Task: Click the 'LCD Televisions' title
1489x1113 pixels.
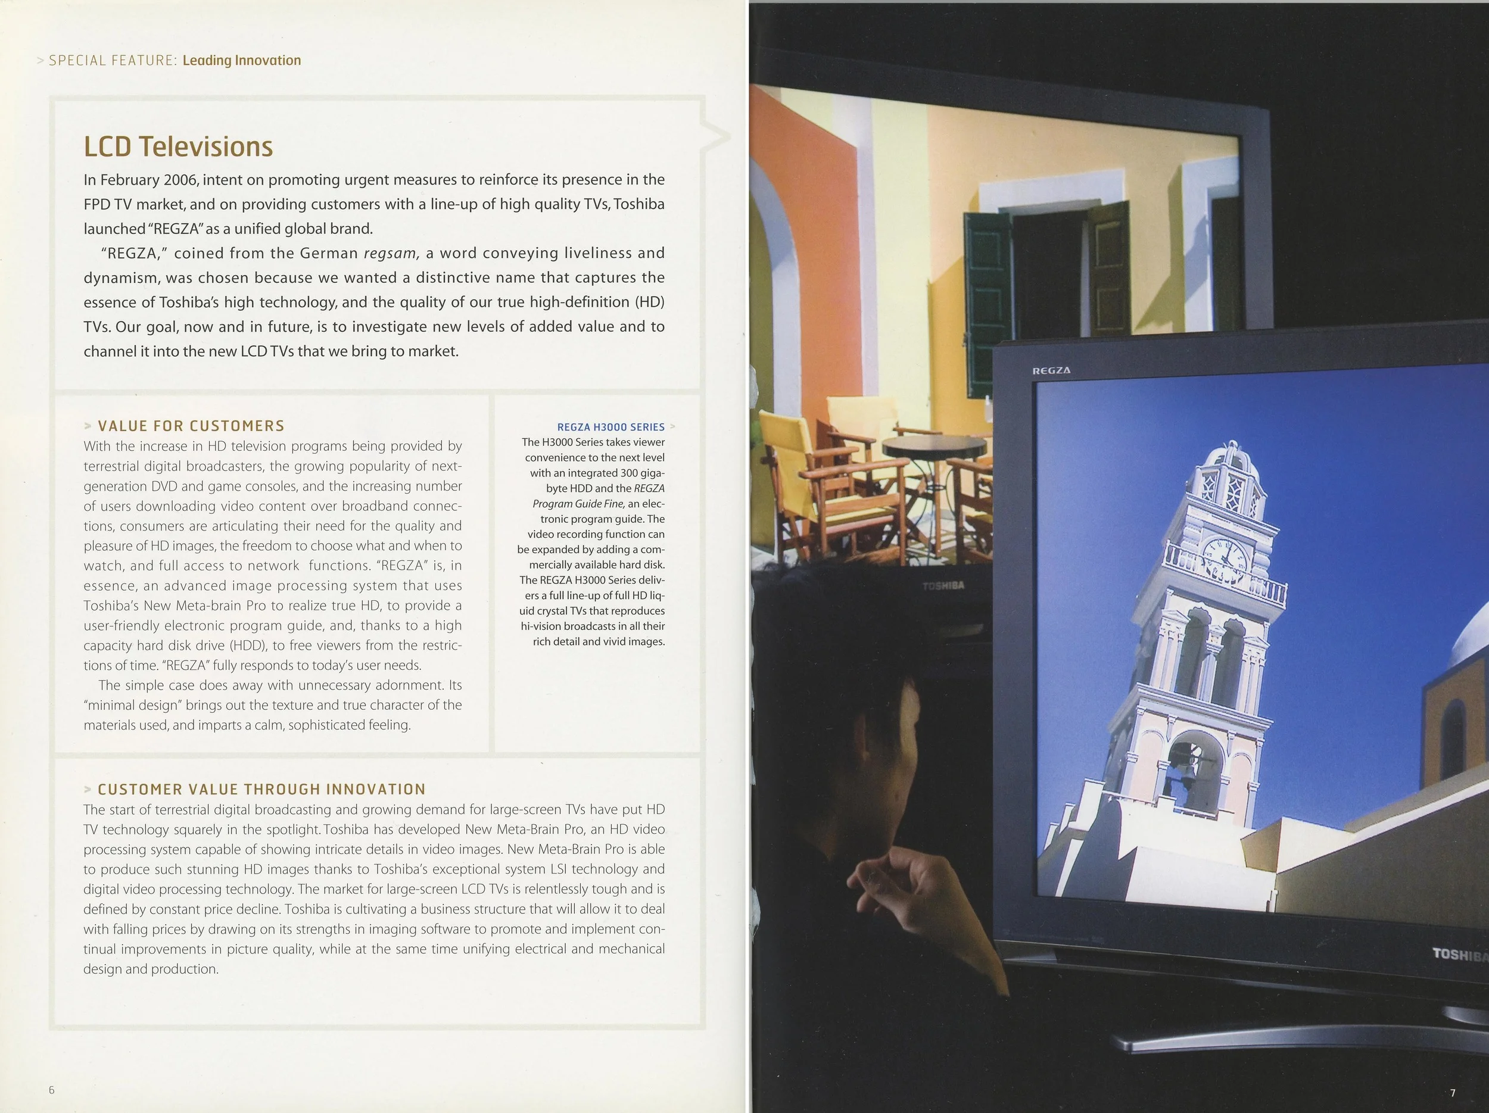Action: 179,146
